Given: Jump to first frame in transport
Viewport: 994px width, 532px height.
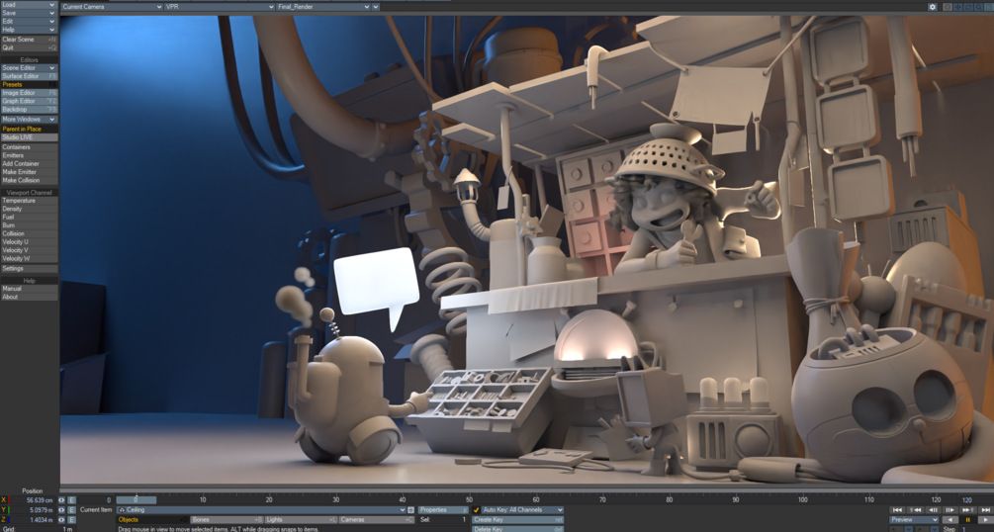Looking at the screenshot, I should (897, 510).
